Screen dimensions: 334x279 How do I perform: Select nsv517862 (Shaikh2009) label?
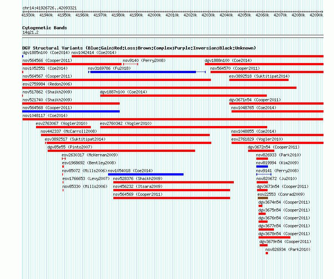[48, 92]
